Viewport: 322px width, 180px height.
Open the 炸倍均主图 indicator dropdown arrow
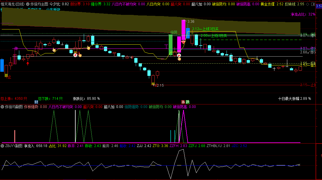28,4
